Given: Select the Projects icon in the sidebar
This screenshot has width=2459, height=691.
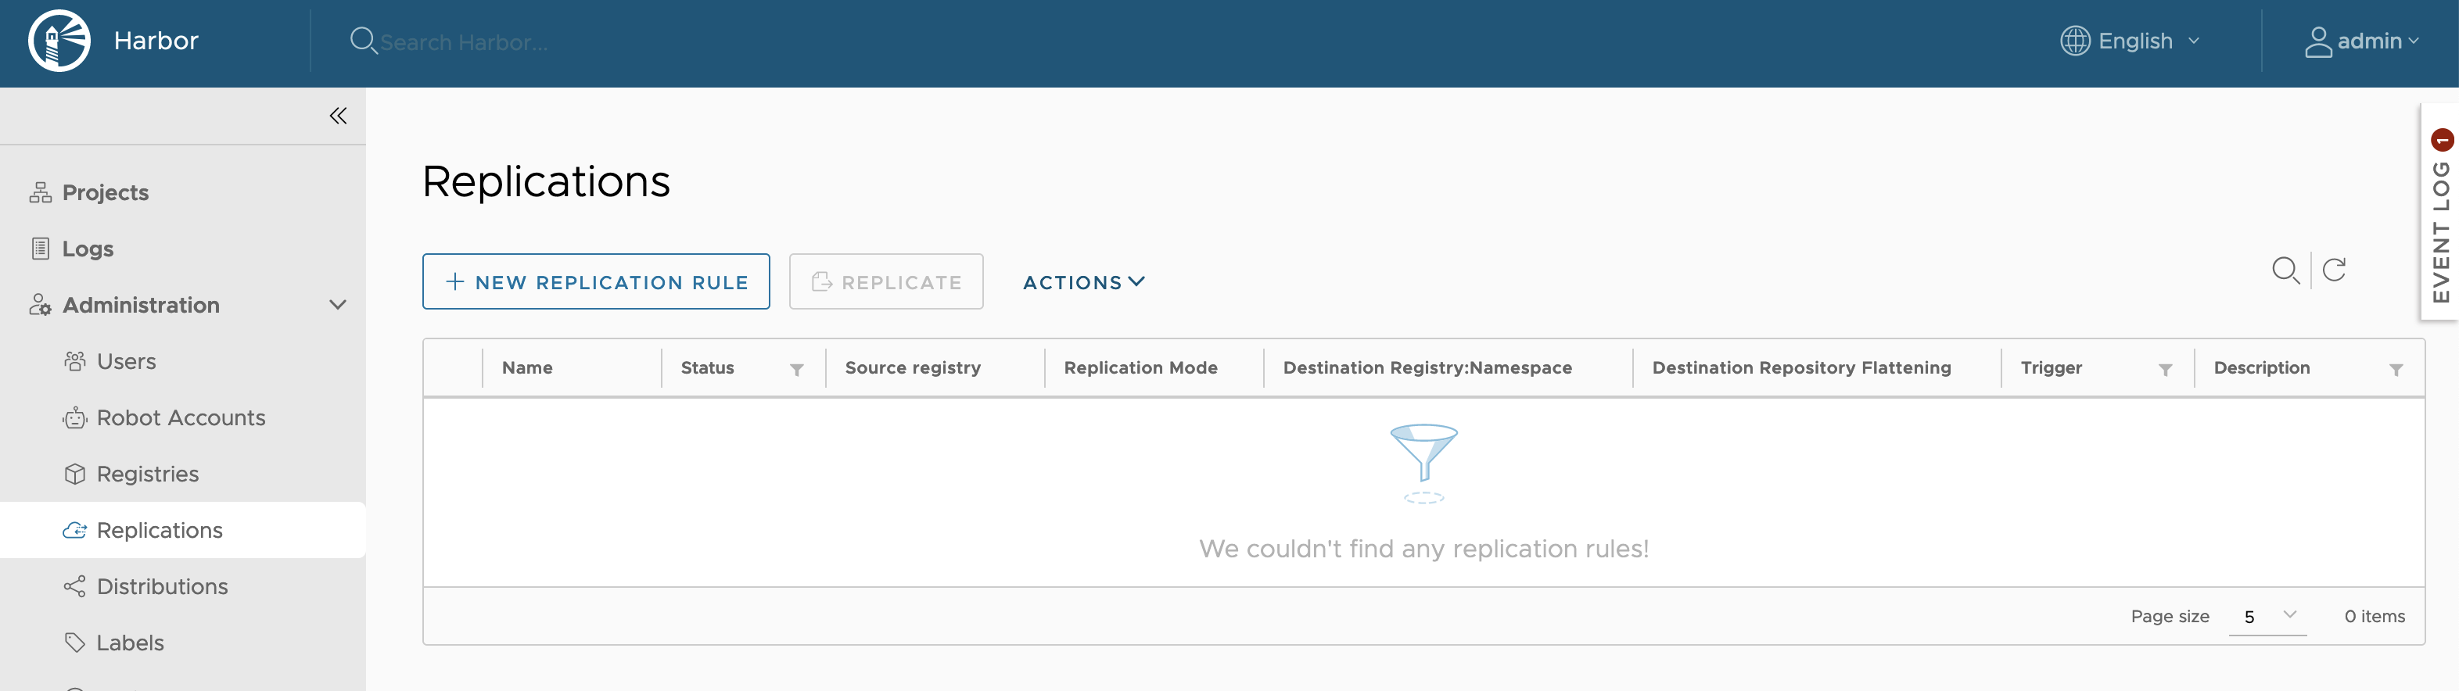Looking at the screenshot, I should 39,192.
